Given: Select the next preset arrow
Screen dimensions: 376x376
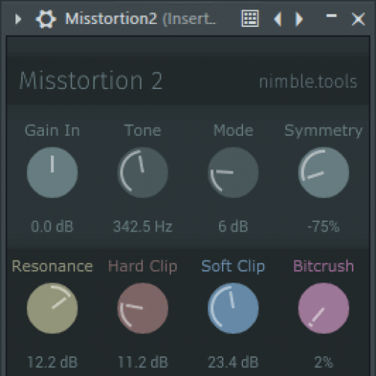Looking at the screenshot, I should coord(299,19).
